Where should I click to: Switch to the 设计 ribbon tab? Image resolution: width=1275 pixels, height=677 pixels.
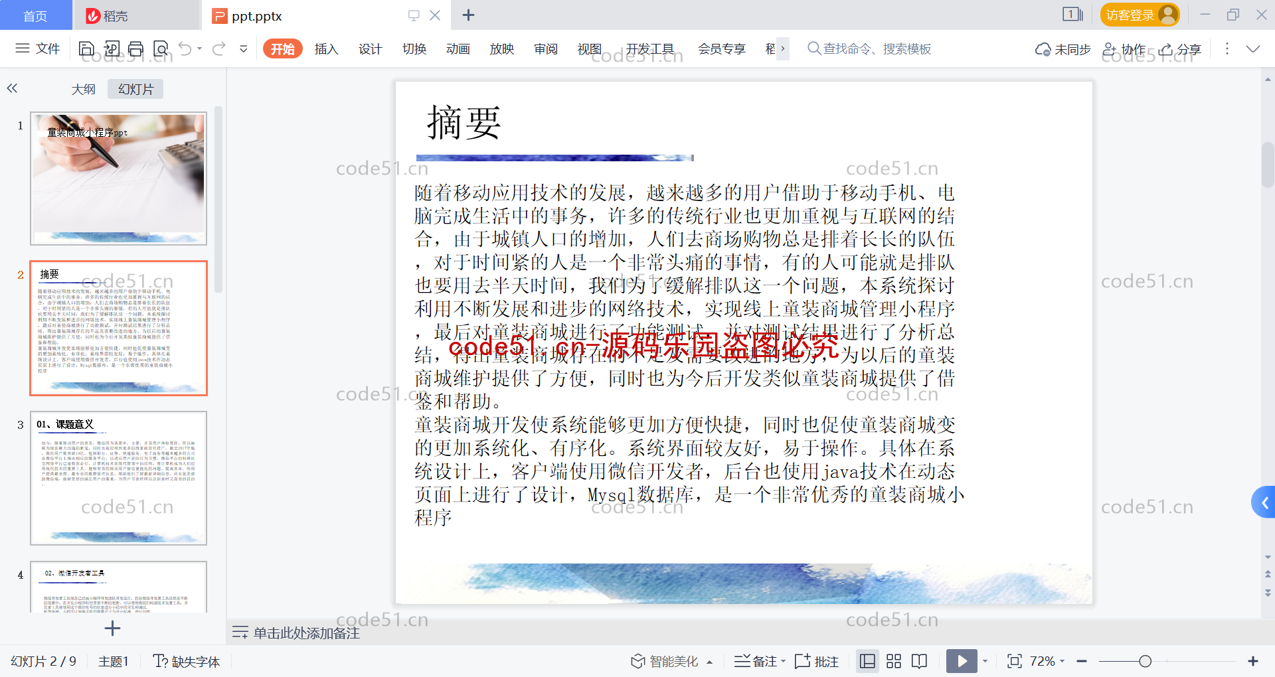tap(371, 49)
